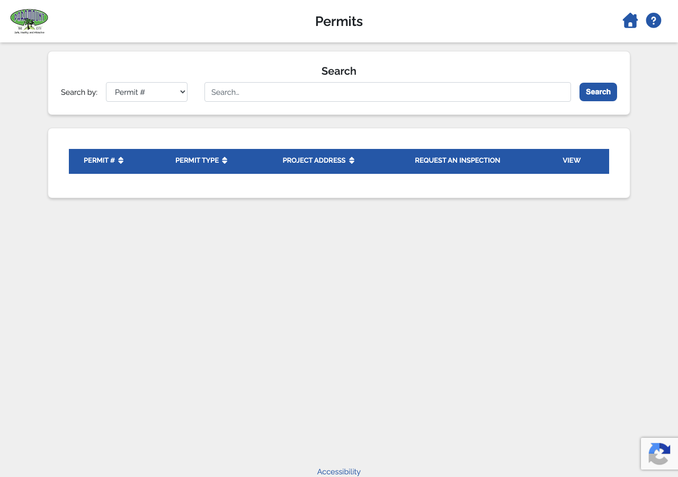Click the PROJECT ADDRESS column header text
This screenshot has width=678, height=477.
tap(314, 161)
